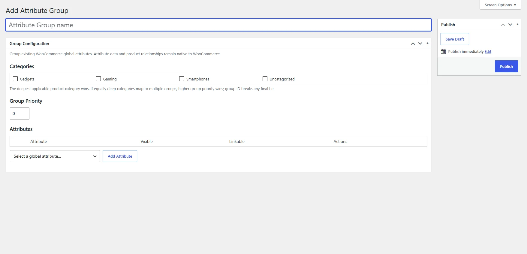The image size is (527, 254).
Task: Enable the Smartphones category checkbox
Action: [182, 79]
